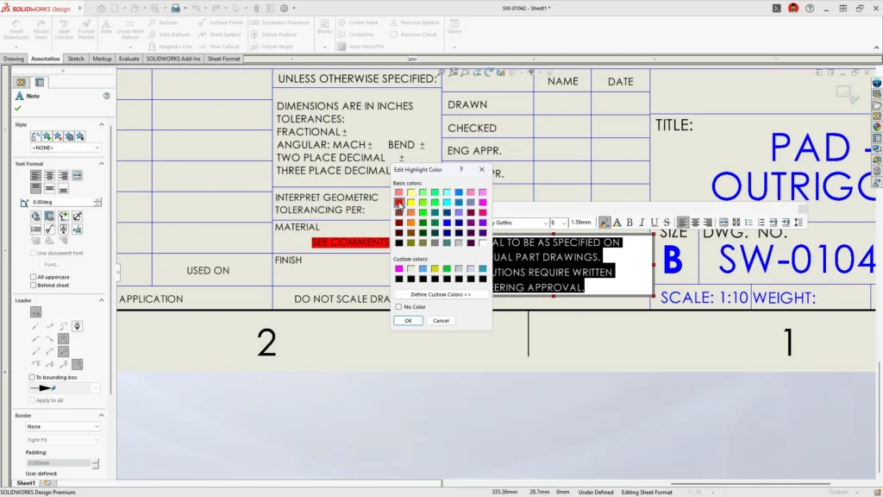Click the font color icon
The image size is (883, 497).
pyautogui.click(x=617, y=223)
